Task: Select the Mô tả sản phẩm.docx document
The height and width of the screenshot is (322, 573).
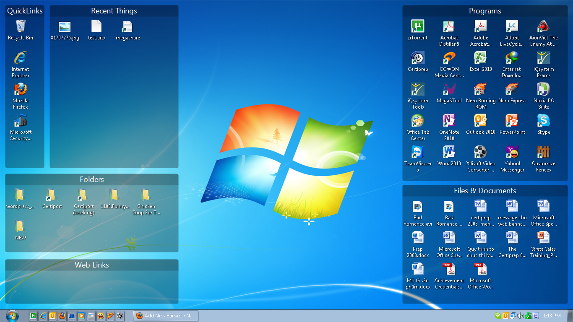Action: click(418, 276)
